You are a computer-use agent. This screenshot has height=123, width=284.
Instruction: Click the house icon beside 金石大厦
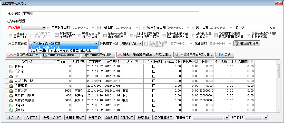pos(11,91)
